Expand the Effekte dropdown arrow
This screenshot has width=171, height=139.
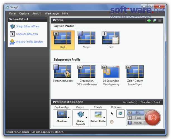point(104,117)
